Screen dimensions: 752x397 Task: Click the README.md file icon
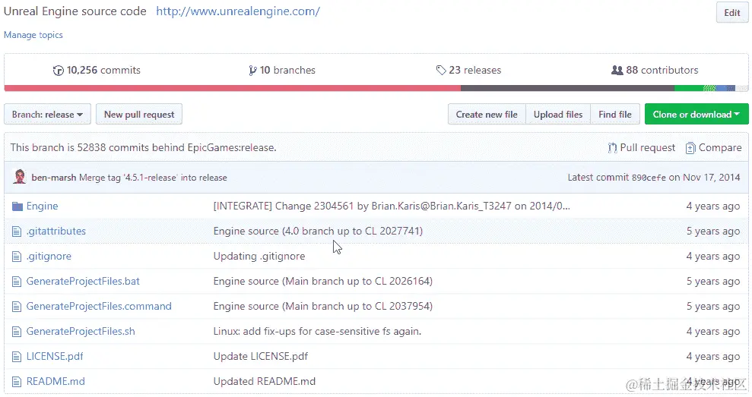[x=17, y=382]
